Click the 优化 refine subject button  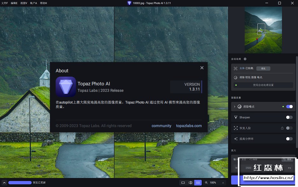pos(263,68)
